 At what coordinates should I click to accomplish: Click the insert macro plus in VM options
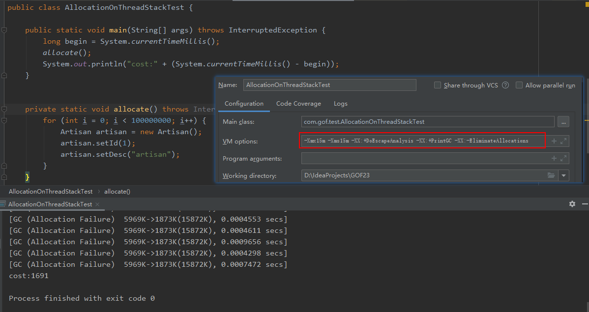coord(554,141)
